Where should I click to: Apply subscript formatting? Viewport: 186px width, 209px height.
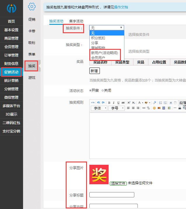tap(133, 103)
